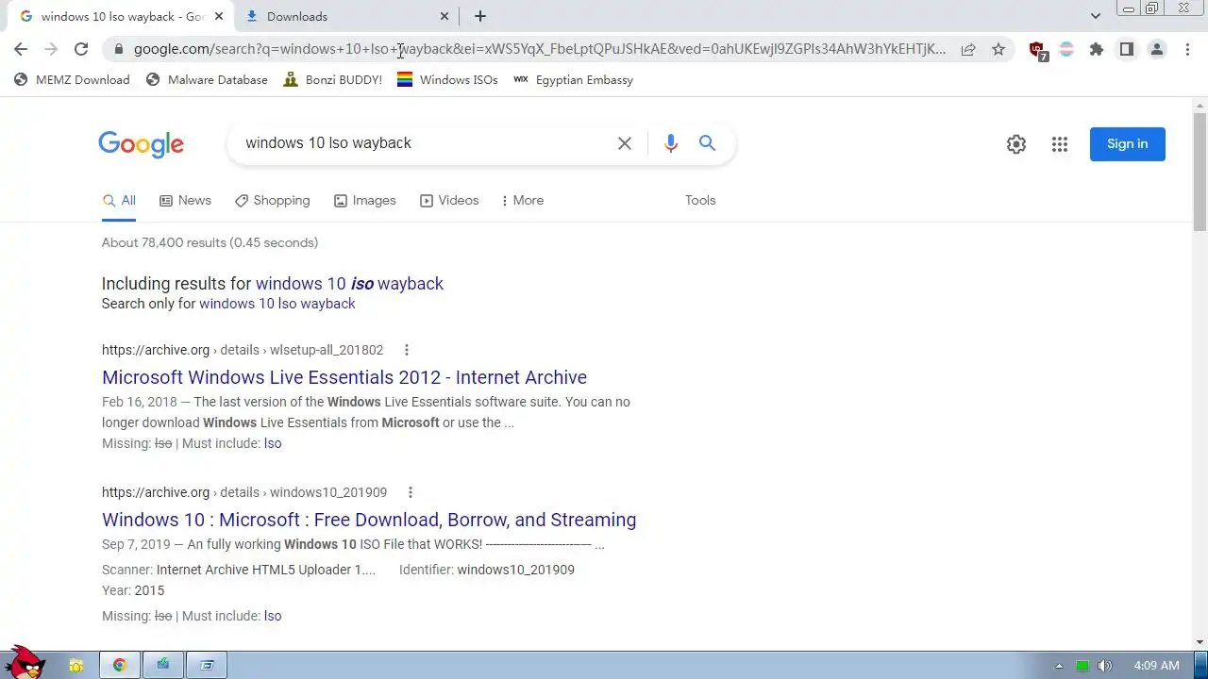Open Bonzi BUDDY! bookmark
The image size is (1208, 679).
333,80
